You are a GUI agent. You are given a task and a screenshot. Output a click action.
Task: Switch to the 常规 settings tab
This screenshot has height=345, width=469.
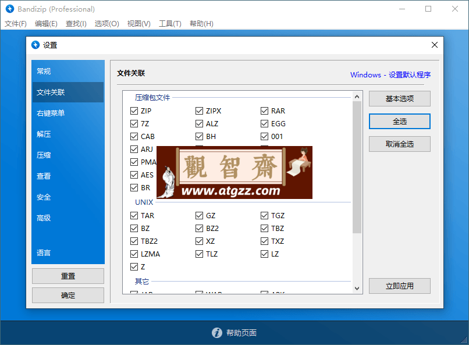click(x=68, y=71)
